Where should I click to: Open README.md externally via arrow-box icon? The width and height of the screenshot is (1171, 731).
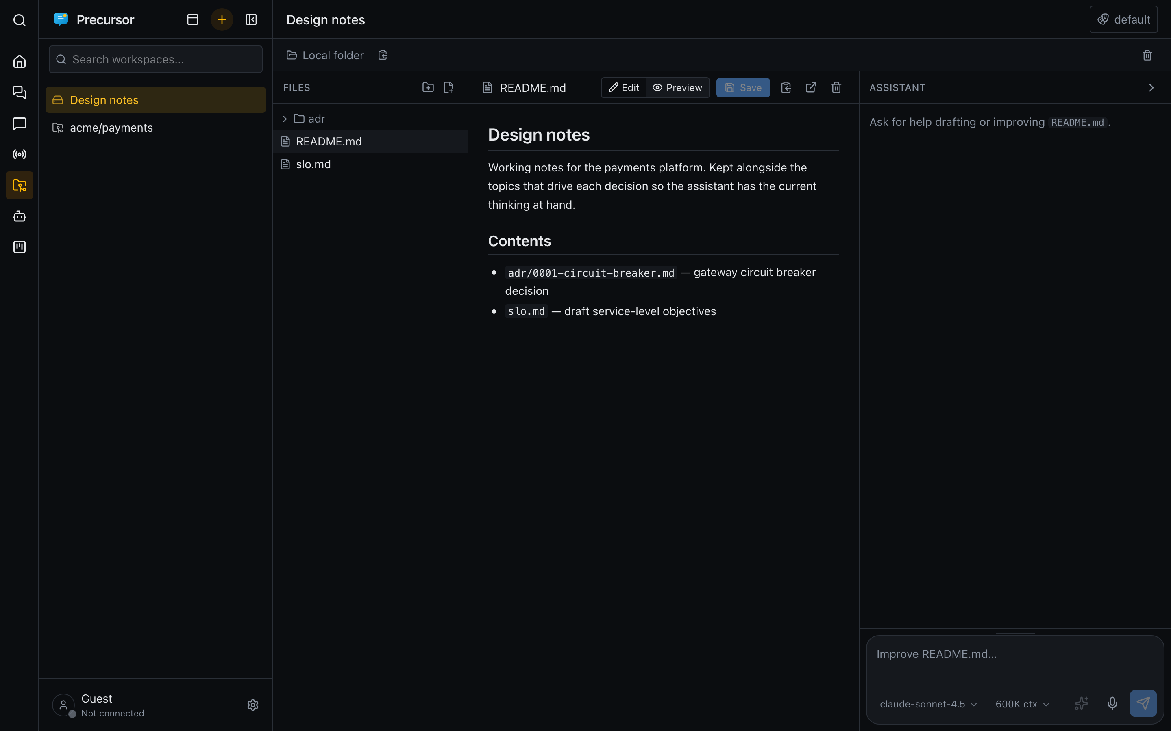(811, 87)
